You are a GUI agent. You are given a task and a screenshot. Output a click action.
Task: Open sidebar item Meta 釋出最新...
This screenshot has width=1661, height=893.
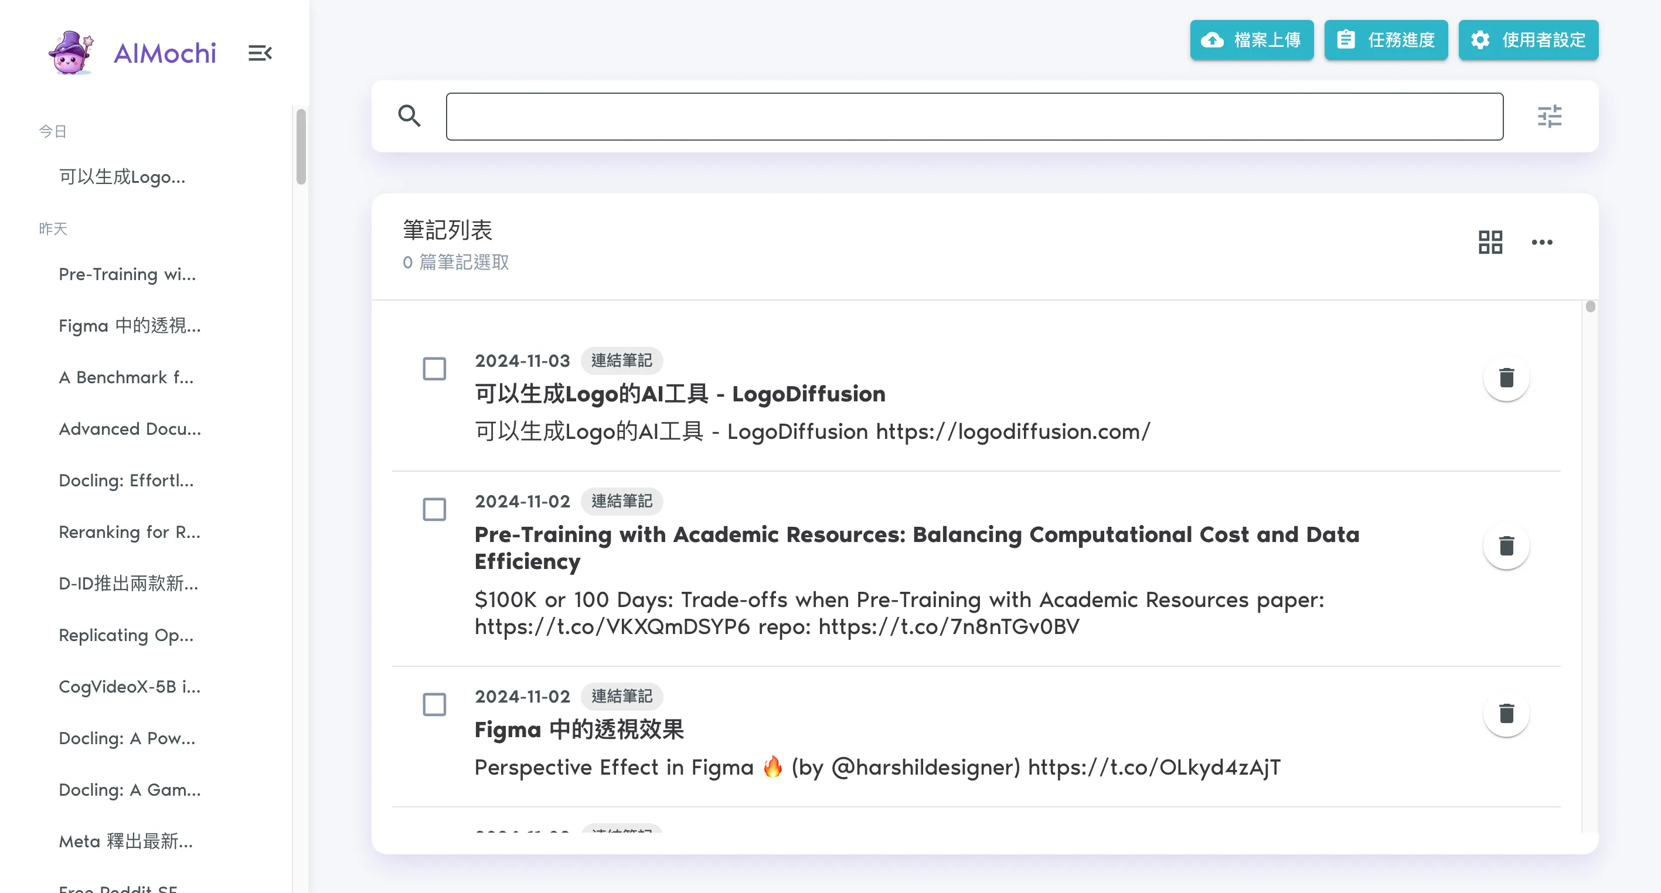126,842
